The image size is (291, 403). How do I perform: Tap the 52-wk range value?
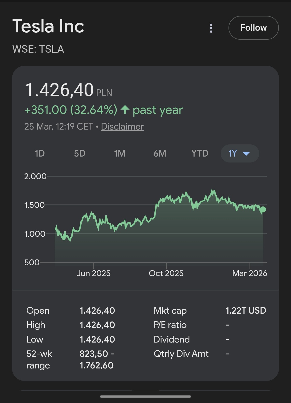[97, 359]
